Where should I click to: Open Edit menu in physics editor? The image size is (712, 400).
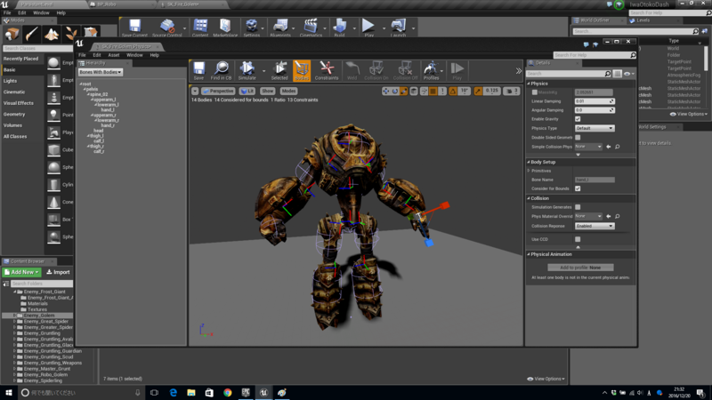(97, 55)
